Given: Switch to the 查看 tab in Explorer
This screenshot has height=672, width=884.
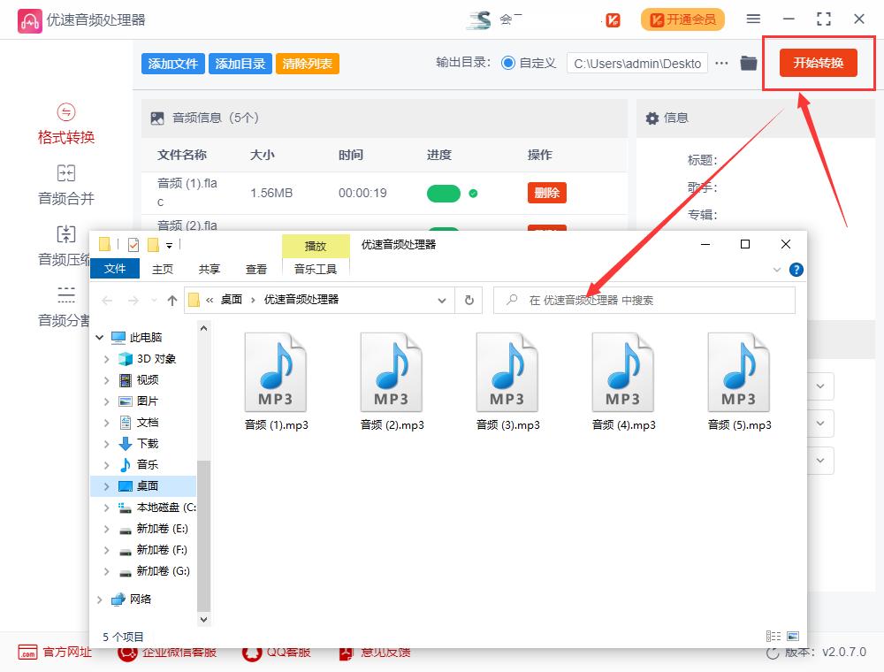Looking at the screenshot, I should coord(255,269).
